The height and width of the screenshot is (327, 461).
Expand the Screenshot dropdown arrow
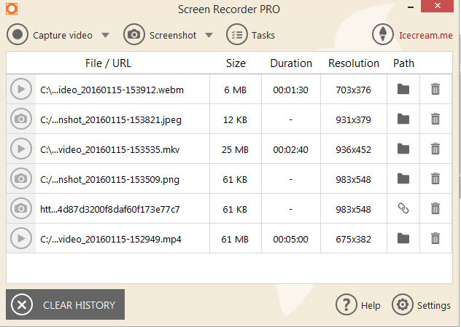tap(209, 35)
